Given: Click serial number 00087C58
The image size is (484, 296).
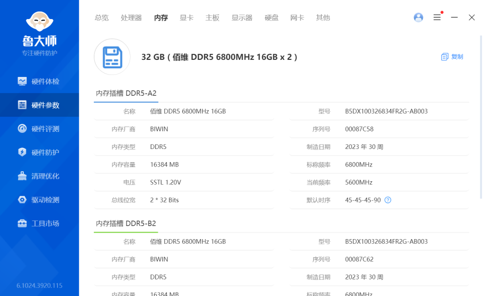Looking at the screenshot, I should [x=359, y=129].
